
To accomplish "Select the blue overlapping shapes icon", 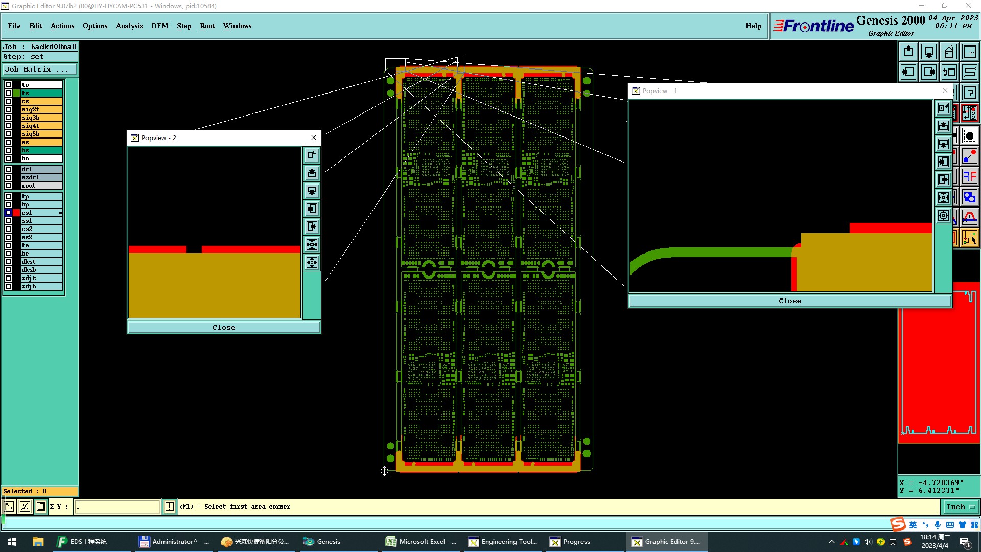I will [969, 197].
